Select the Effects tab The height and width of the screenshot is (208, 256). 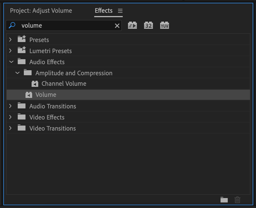click(x=104, y=11)
